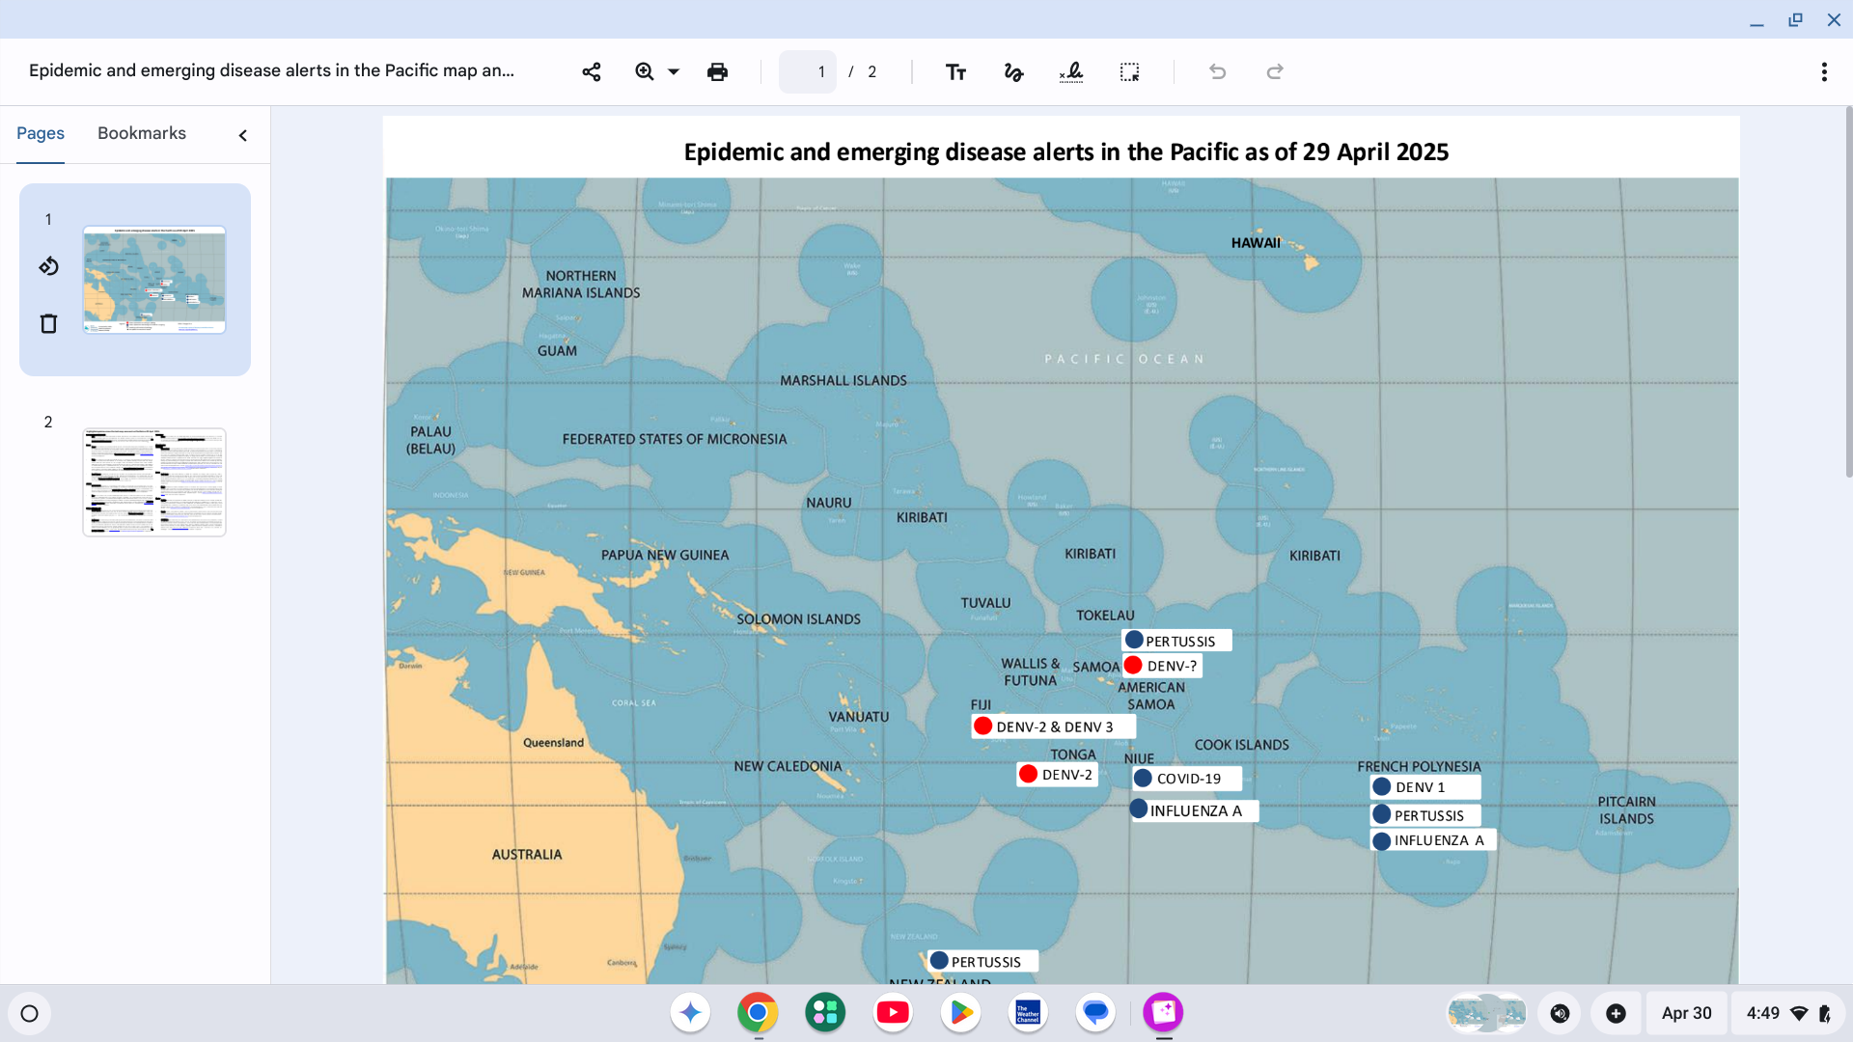Switch to the Bookmarks tab
Image resolution: width=1853 pixels, height=1042 pixels.
pyautogui.click(x=142, y=133)
